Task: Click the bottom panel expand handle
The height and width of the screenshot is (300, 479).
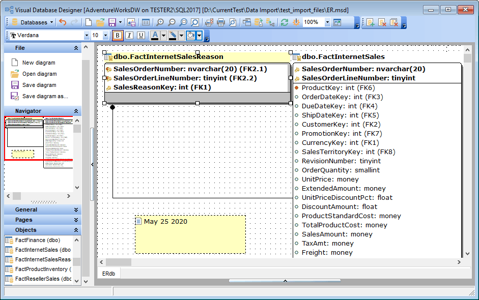Action: coord(285,281)
